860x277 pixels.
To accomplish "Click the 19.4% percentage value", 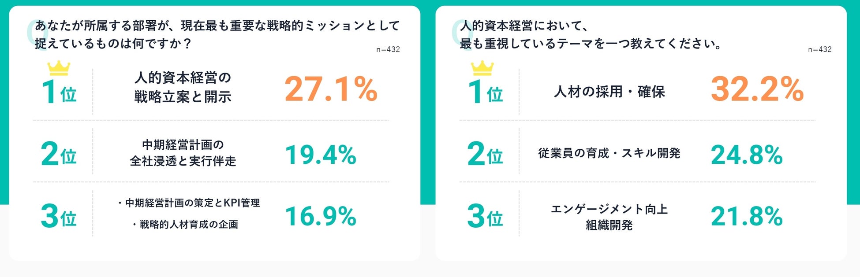I will [321, 155].
